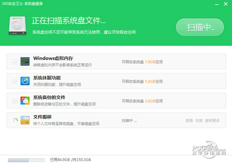Viewport: 232px width, 165px height.
Task: Select the 文件搬移 item title
Action: [x=42, y=117]
